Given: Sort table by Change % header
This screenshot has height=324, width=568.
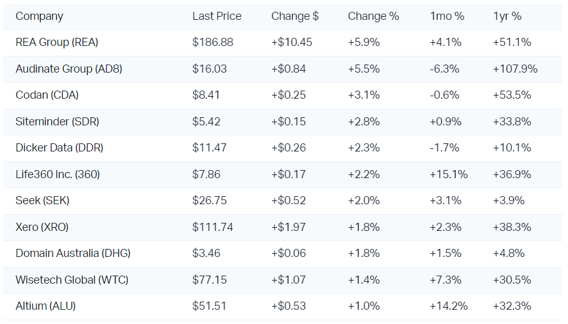Looking at the screenshot, I should click(x=373, y=16).
